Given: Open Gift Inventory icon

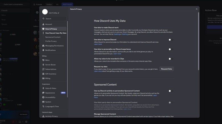Looking at the screenshot, I should click(43, 74).
